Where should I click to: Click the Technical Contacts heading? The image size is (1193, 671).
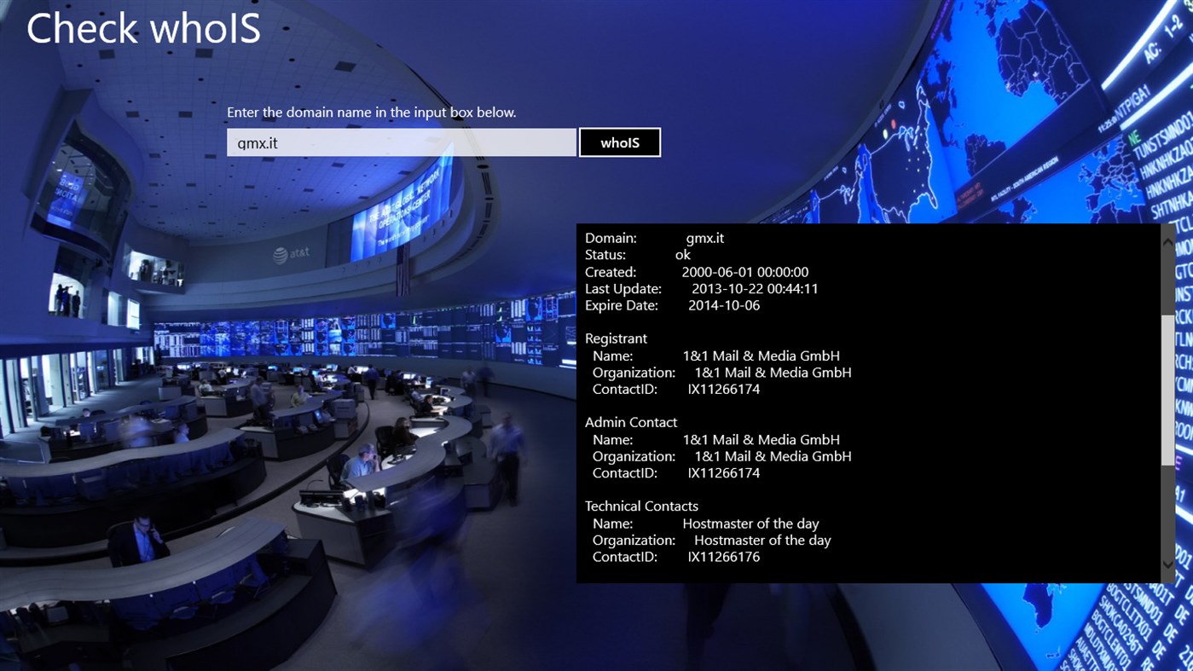tap(641, 506)
